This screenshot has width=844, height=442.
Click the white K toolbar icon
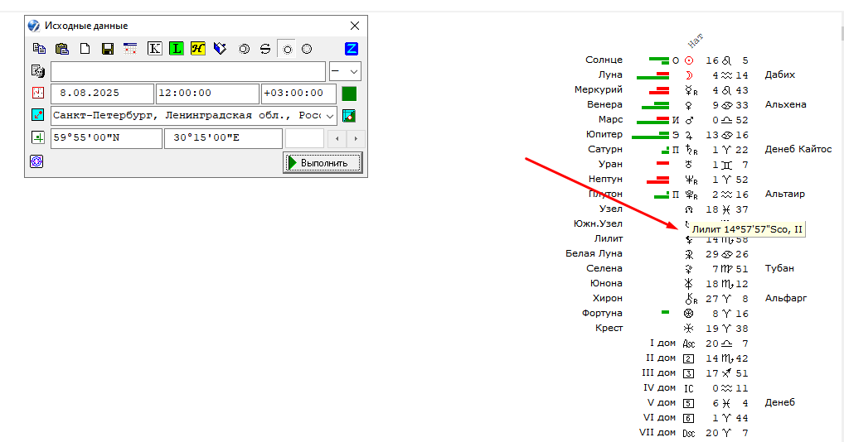coord(154,49)
